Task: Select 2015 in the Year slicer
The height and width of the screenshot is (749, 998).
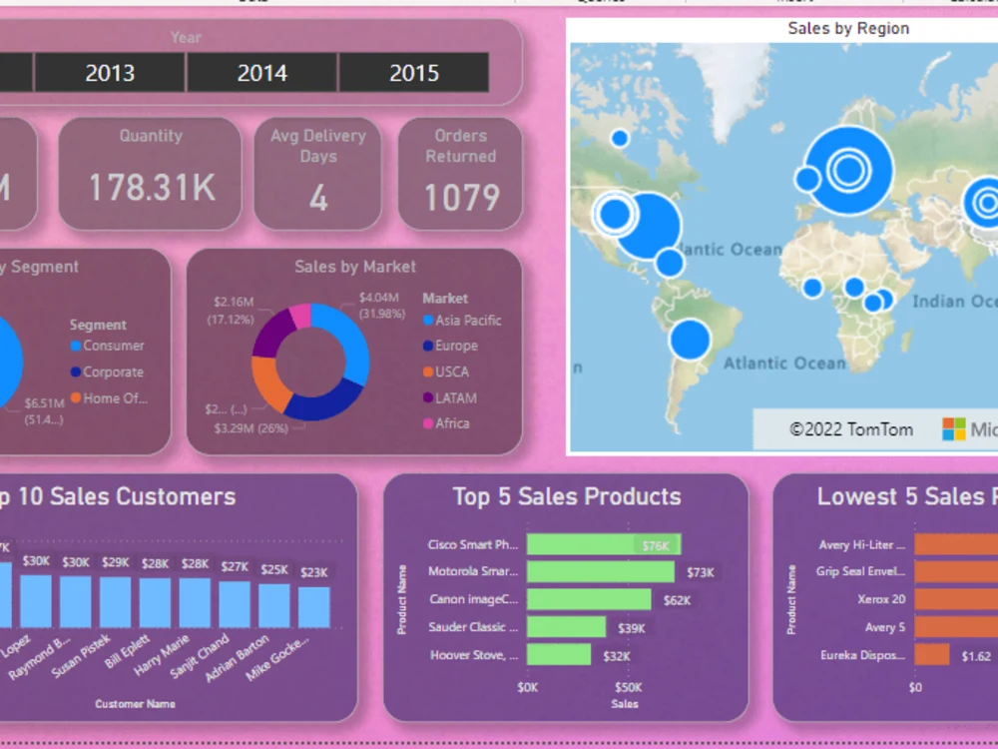Action: pos(414,73)
